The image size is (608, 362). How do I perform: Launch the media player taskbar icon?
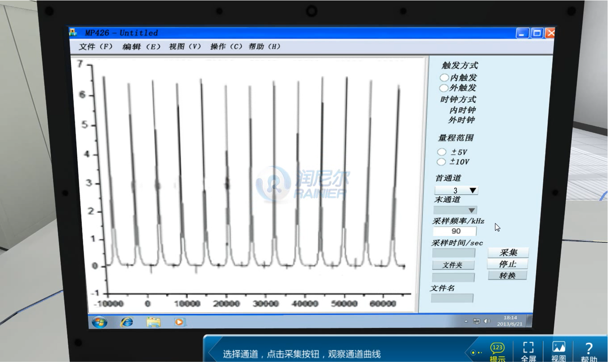179,322
